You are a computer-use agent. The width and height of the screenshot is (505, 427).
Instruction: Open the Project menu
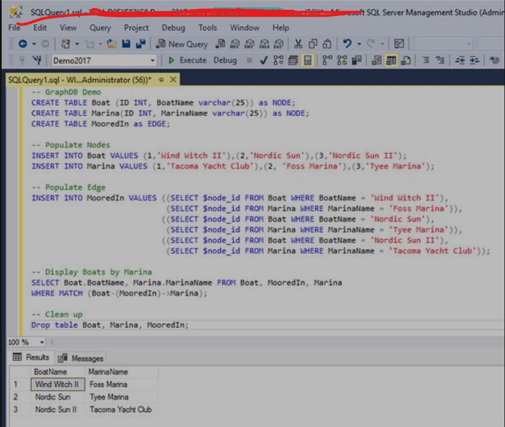(136, 28)
